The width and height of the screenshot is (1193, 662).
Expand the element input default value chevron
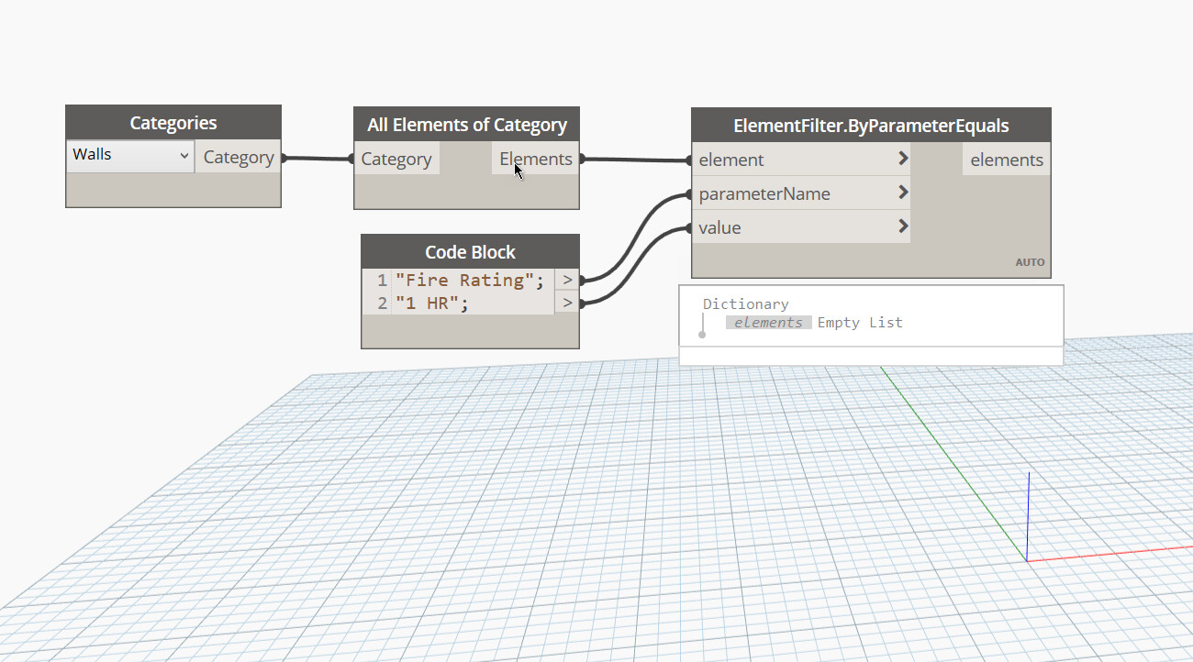[904, 159]
